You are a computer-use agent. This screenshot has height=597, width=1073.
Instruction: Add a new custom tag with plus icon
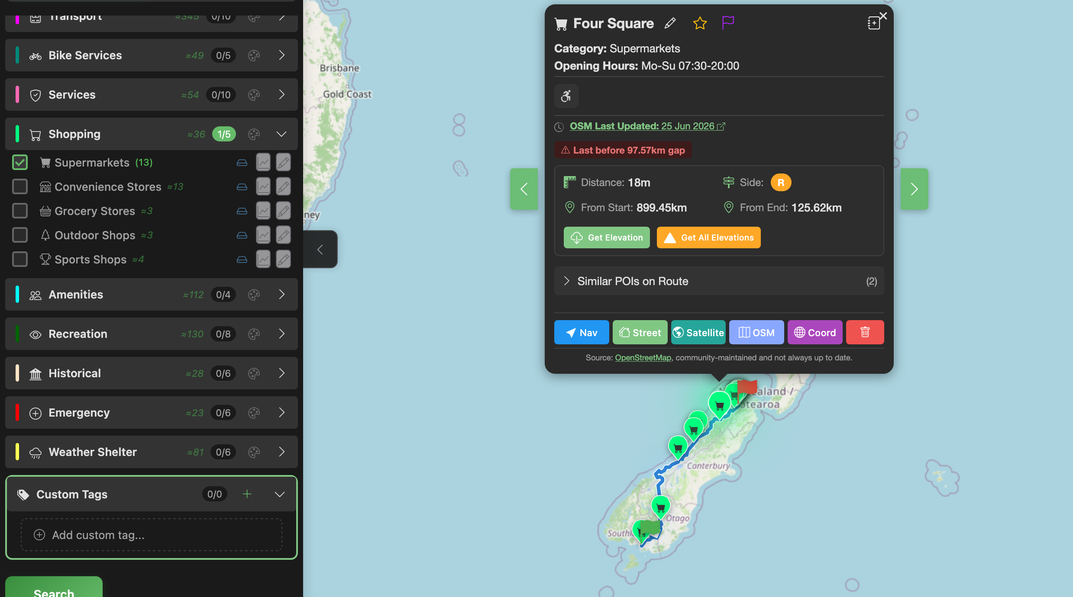[x=247, y=494]
